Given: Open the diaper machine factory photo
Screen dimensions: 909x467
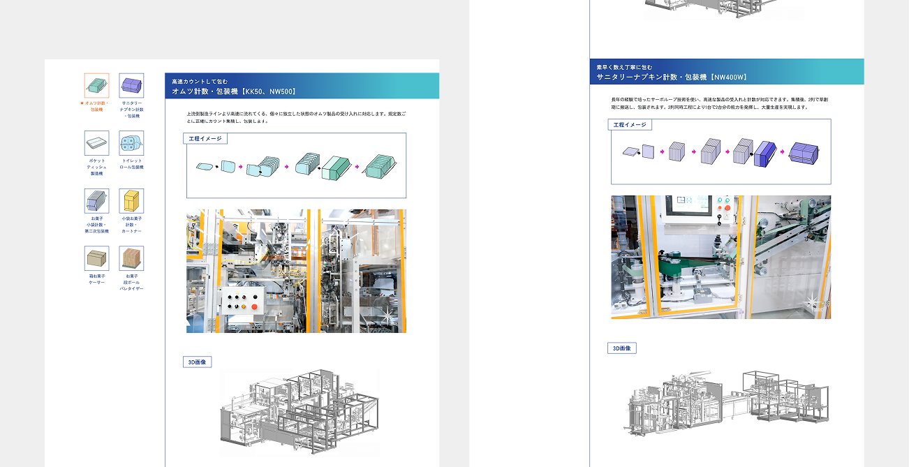Looking at the screenshot, I should click(296, 271).
